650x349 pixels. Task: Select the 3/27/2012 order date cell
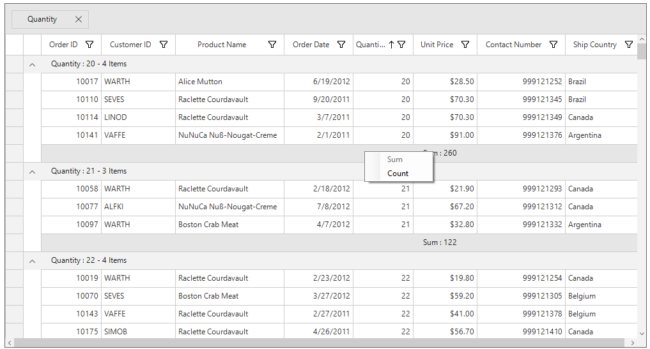[318, 297]
